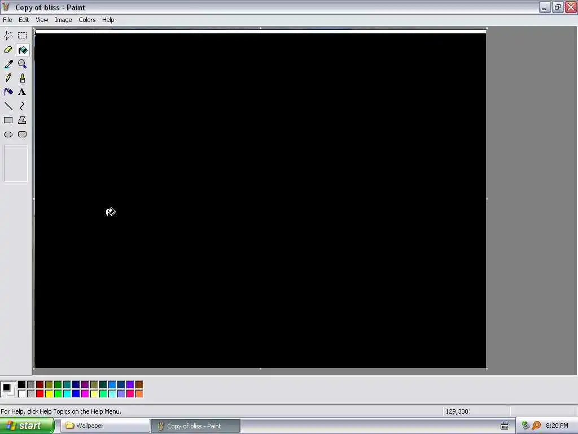Click the empty tool options box below tools
This screenshot has width=578, height=434.
15,163
